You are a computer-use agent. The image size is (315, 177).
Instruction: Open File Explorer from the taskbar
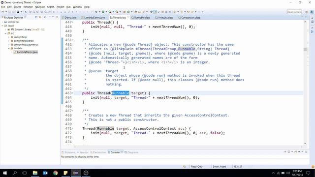[35, 173]
